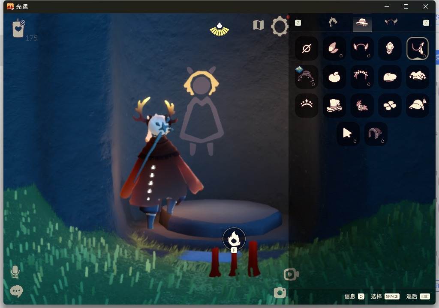The image size is (439, 308).
Task: Equip the leaf petal hair accessory
Action: point(334,49)
